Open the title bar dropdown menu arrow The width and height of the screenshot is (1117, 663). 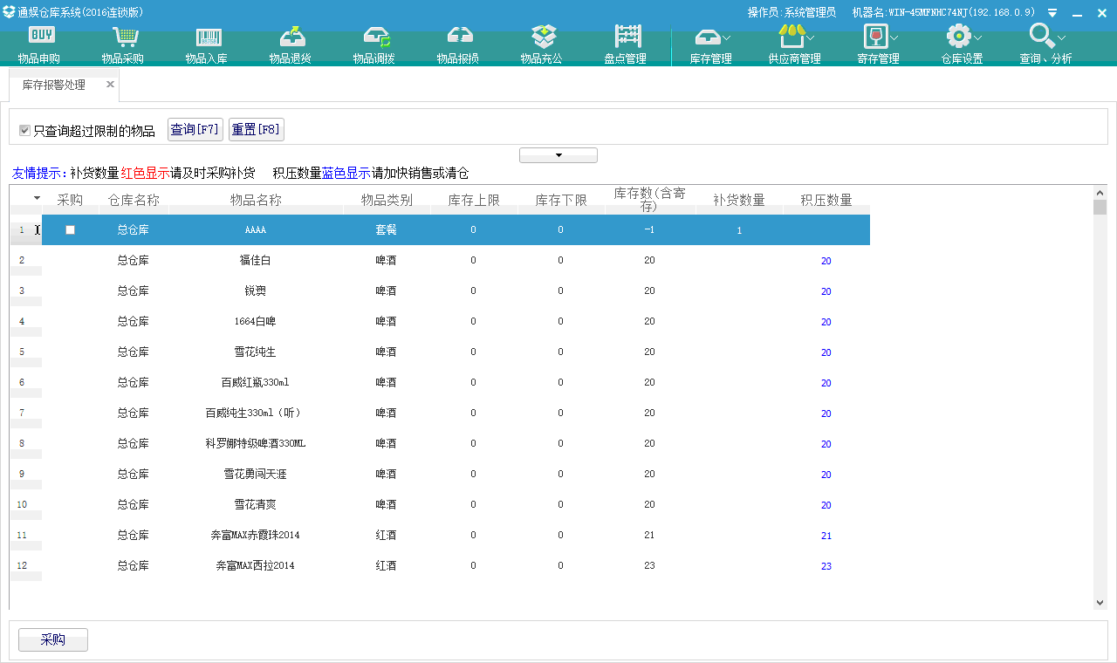[1052, 13]
